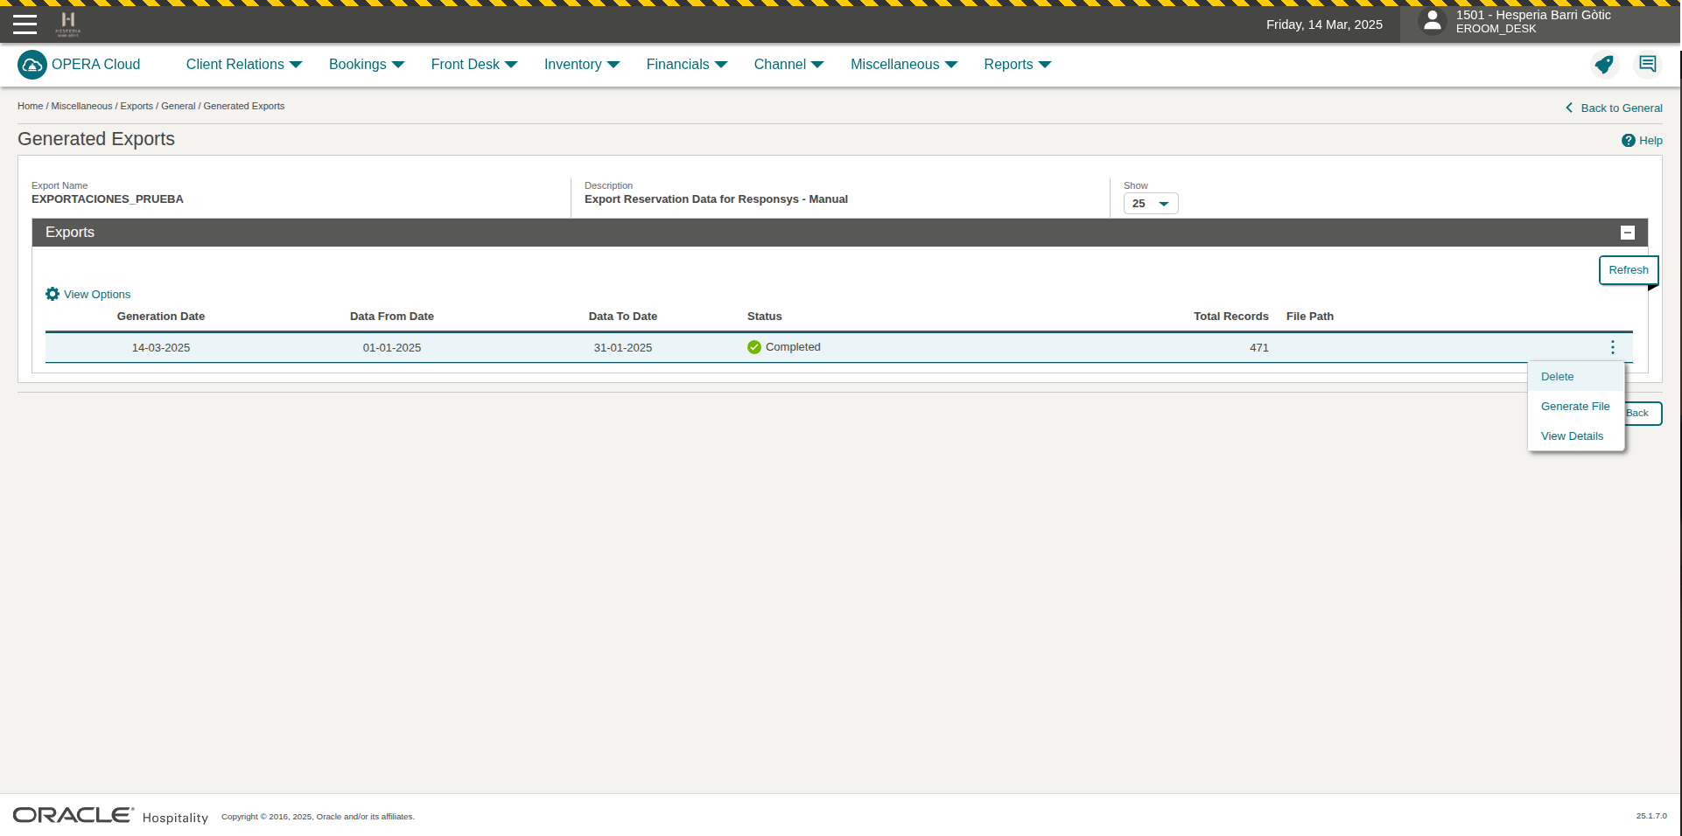Select Delete from the row menu

click(x=1557, y=377)
